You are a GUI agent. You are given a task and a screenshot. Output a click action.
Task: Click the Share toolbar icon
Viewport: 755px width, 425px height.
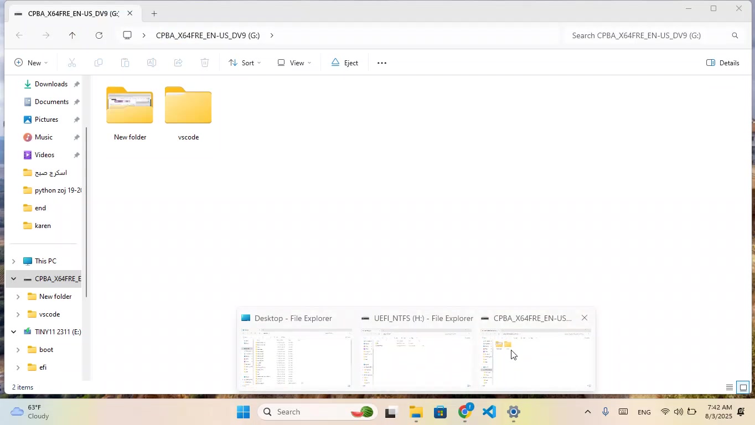(x=178, y=63)
